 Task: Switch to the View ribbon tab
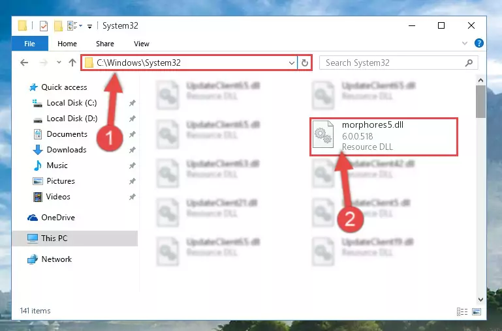pos(142,44)
